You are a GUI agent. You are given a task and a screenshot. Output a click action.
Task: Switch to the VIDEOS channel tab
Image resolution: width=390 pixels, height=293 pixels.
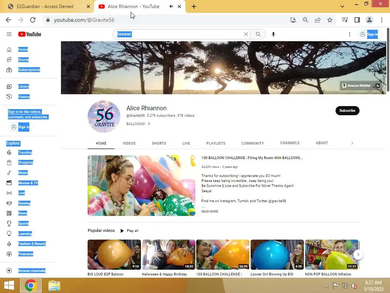(x=129, y=143)
